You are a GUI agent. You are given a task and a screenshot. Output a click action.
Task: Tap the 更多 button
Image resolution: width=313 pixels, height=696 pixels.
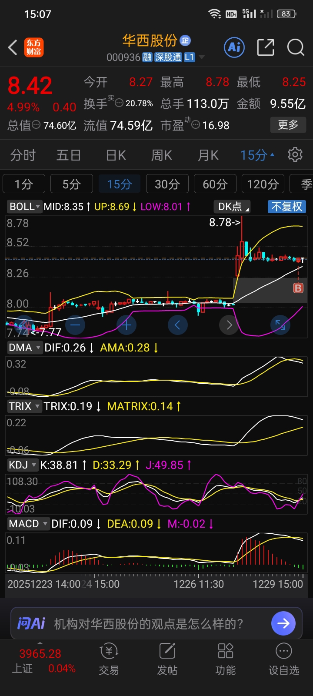click(288, 125)
